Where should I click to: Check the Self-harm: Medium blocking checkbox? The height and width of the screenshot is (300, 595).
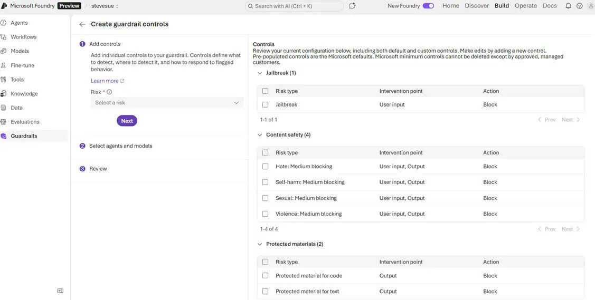pyautogui.click(x=265, y=182)
